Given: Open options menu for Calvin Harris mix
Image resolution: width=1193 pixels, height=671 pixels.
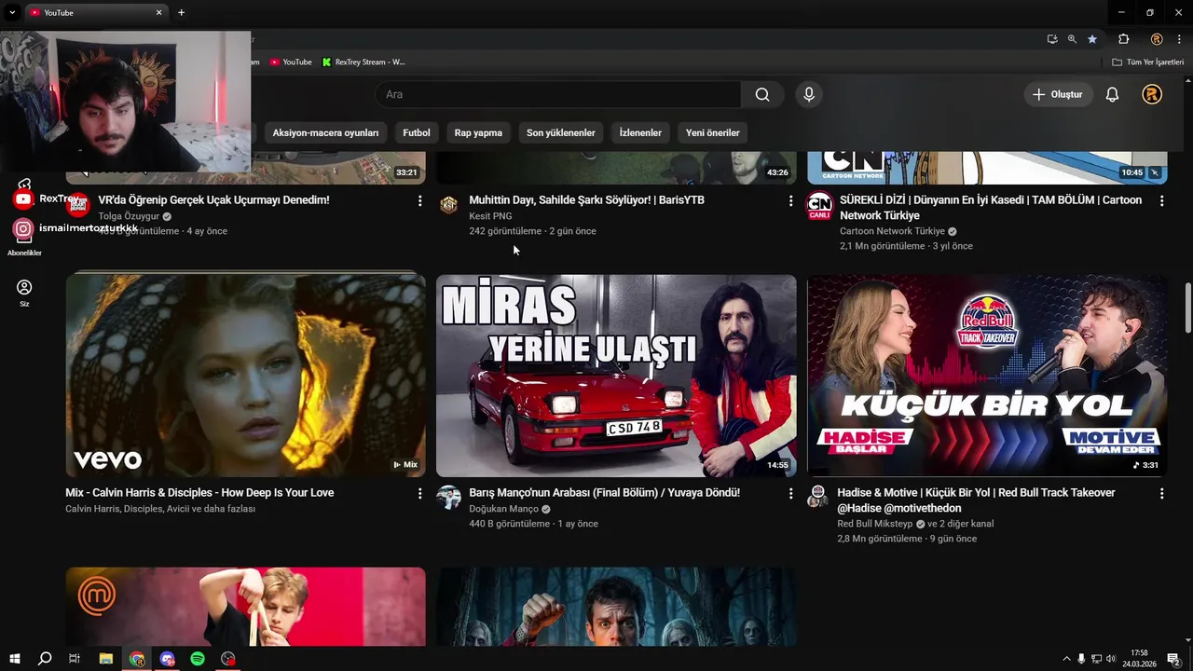Looking at the screenshot, I should pyautogui.click(x=419, y=493).
